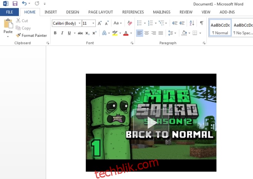Go to the PAGE LAYOUT tab
This screenshot has width=253, height=179.
tap(100, 12)
